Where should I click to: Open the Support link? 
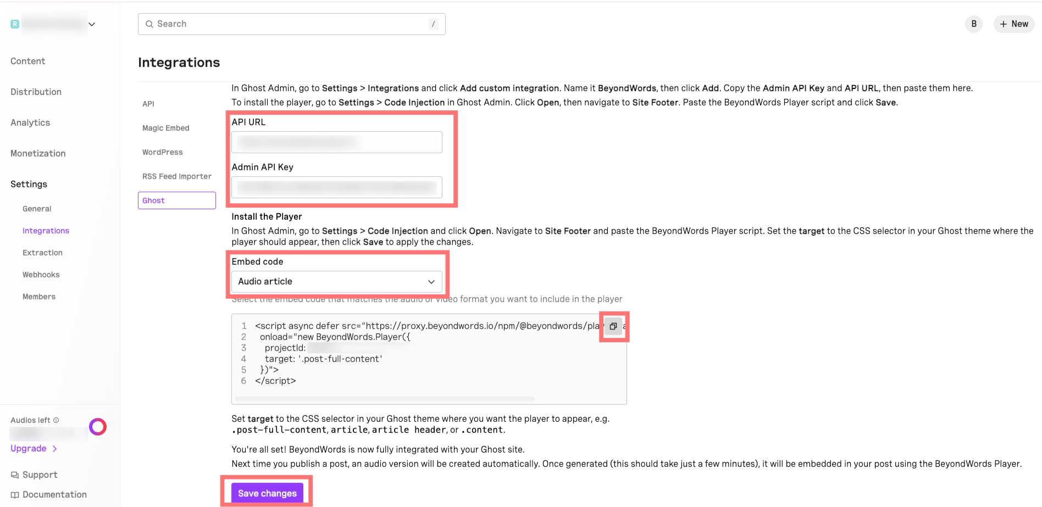40,475
